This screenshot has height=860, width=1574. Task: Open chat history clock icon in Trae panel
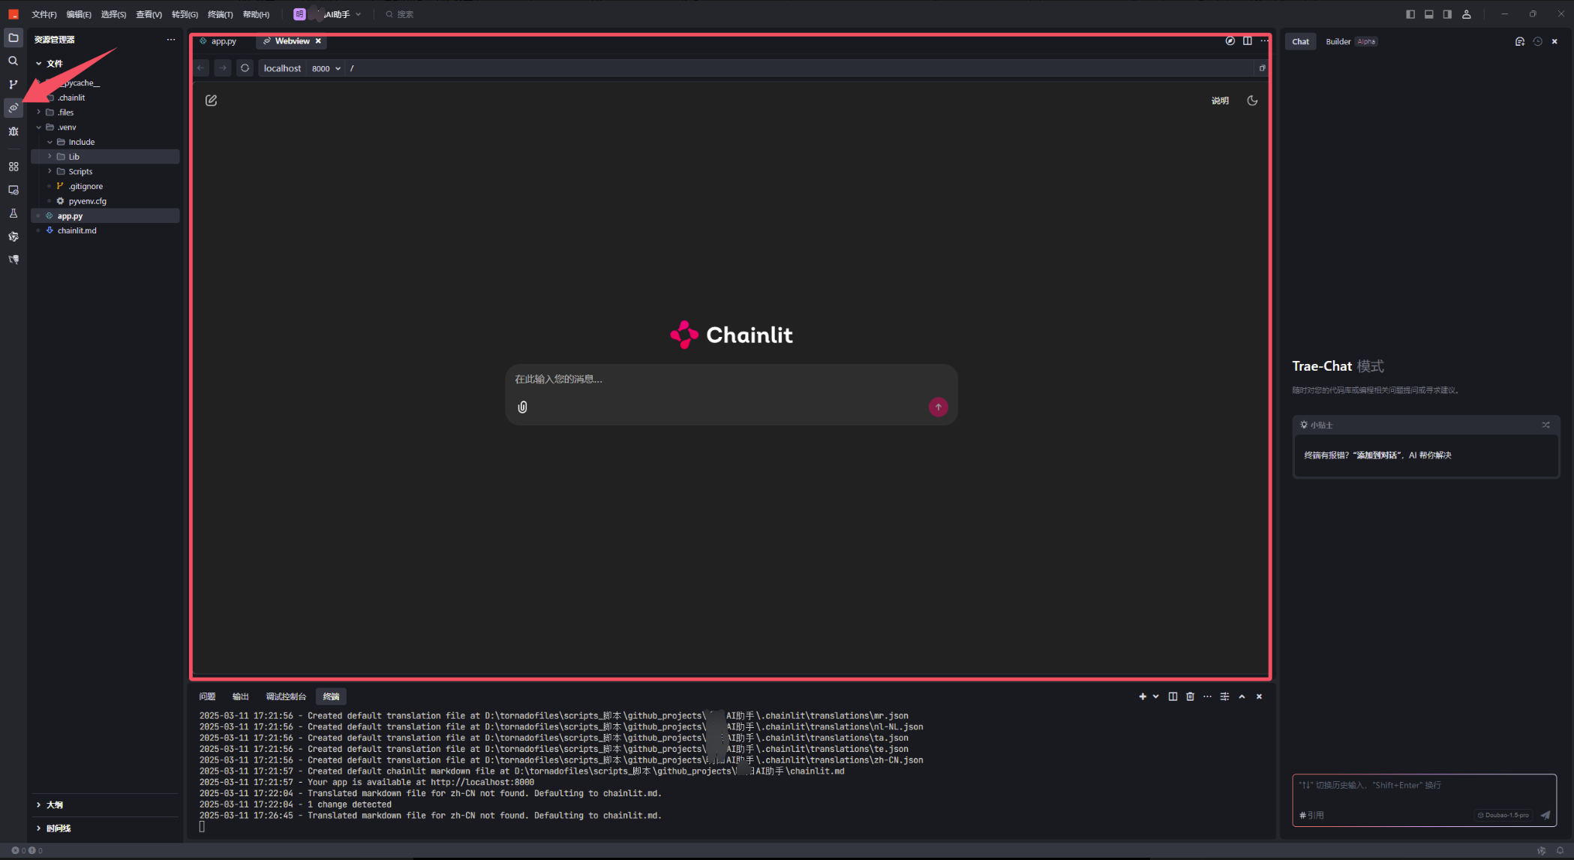pos(1537,41)
